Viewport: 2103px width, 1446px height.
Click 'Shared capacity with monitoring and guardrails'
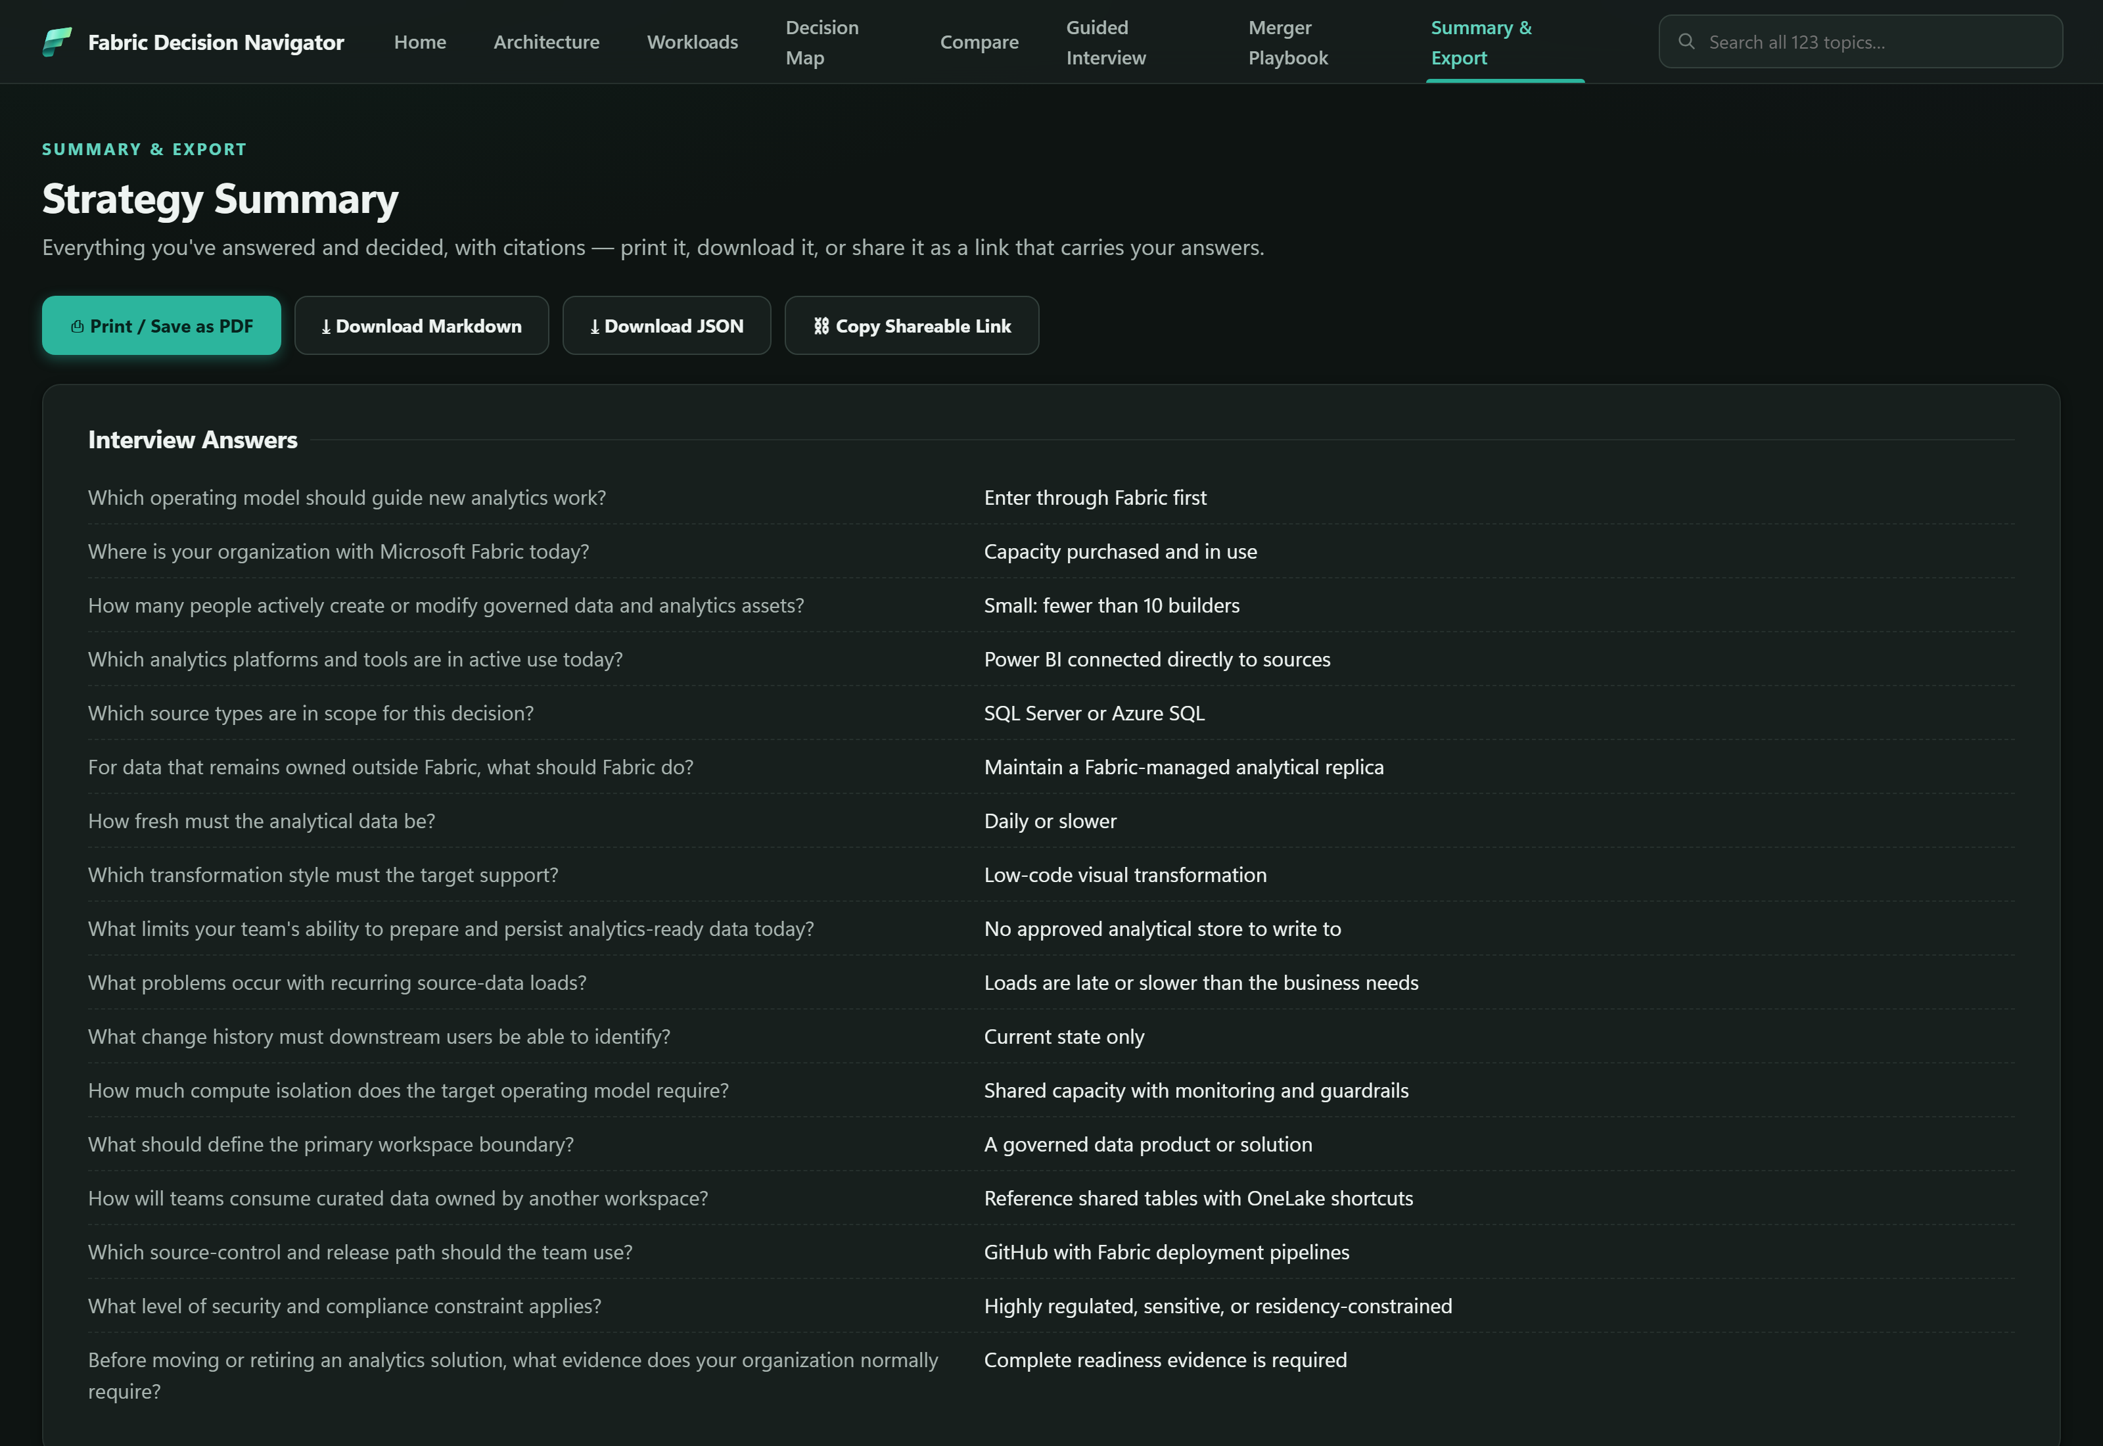pyautogui.click(x=1195, y=1091)
